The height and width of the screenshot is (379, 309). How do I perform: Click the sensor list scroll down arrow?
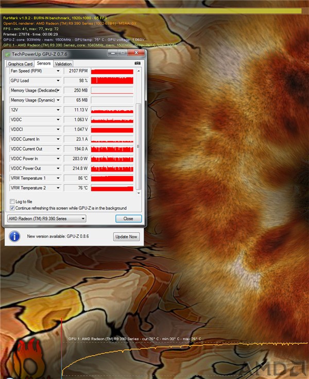[x=139, y=193]
